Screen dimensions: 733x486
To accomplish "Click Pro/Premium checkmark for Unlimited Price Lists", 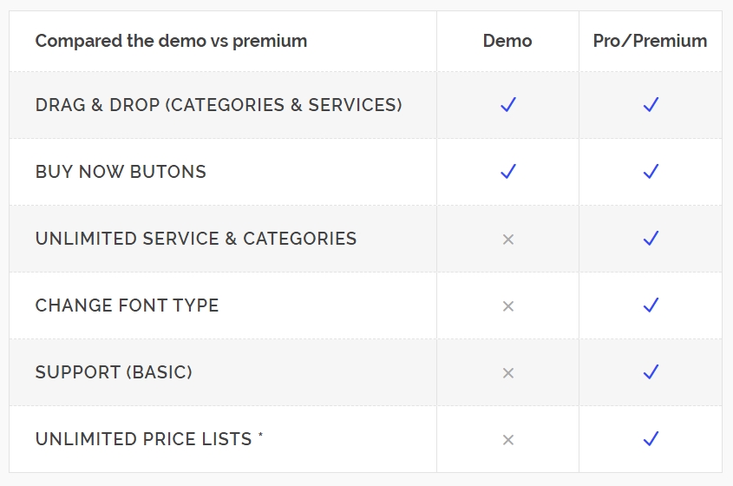I will click(x=651, y=439).
